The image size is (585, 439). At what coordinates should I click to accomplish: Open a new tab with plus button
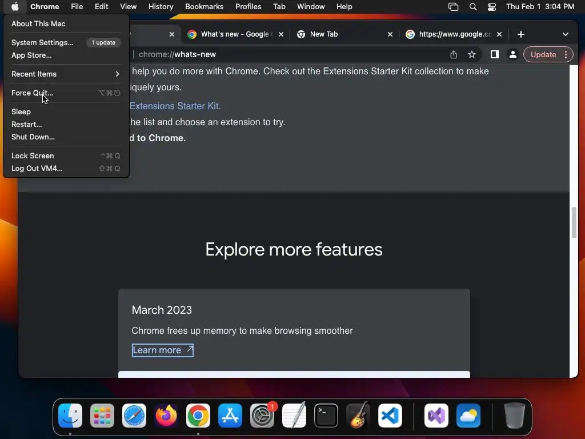coord(521,34)
